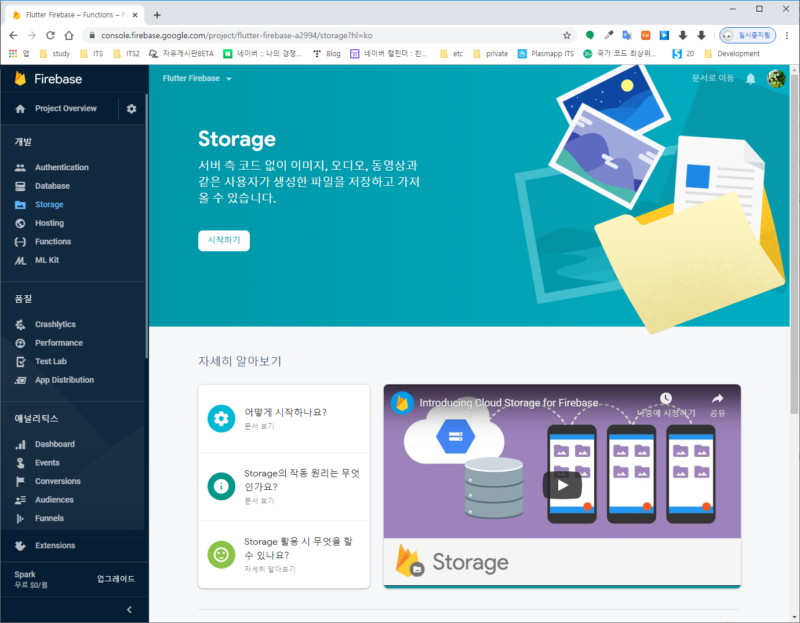Click the Functions brackets icon
The height and width of the screenshot is (623, 800).
(20, 241)
